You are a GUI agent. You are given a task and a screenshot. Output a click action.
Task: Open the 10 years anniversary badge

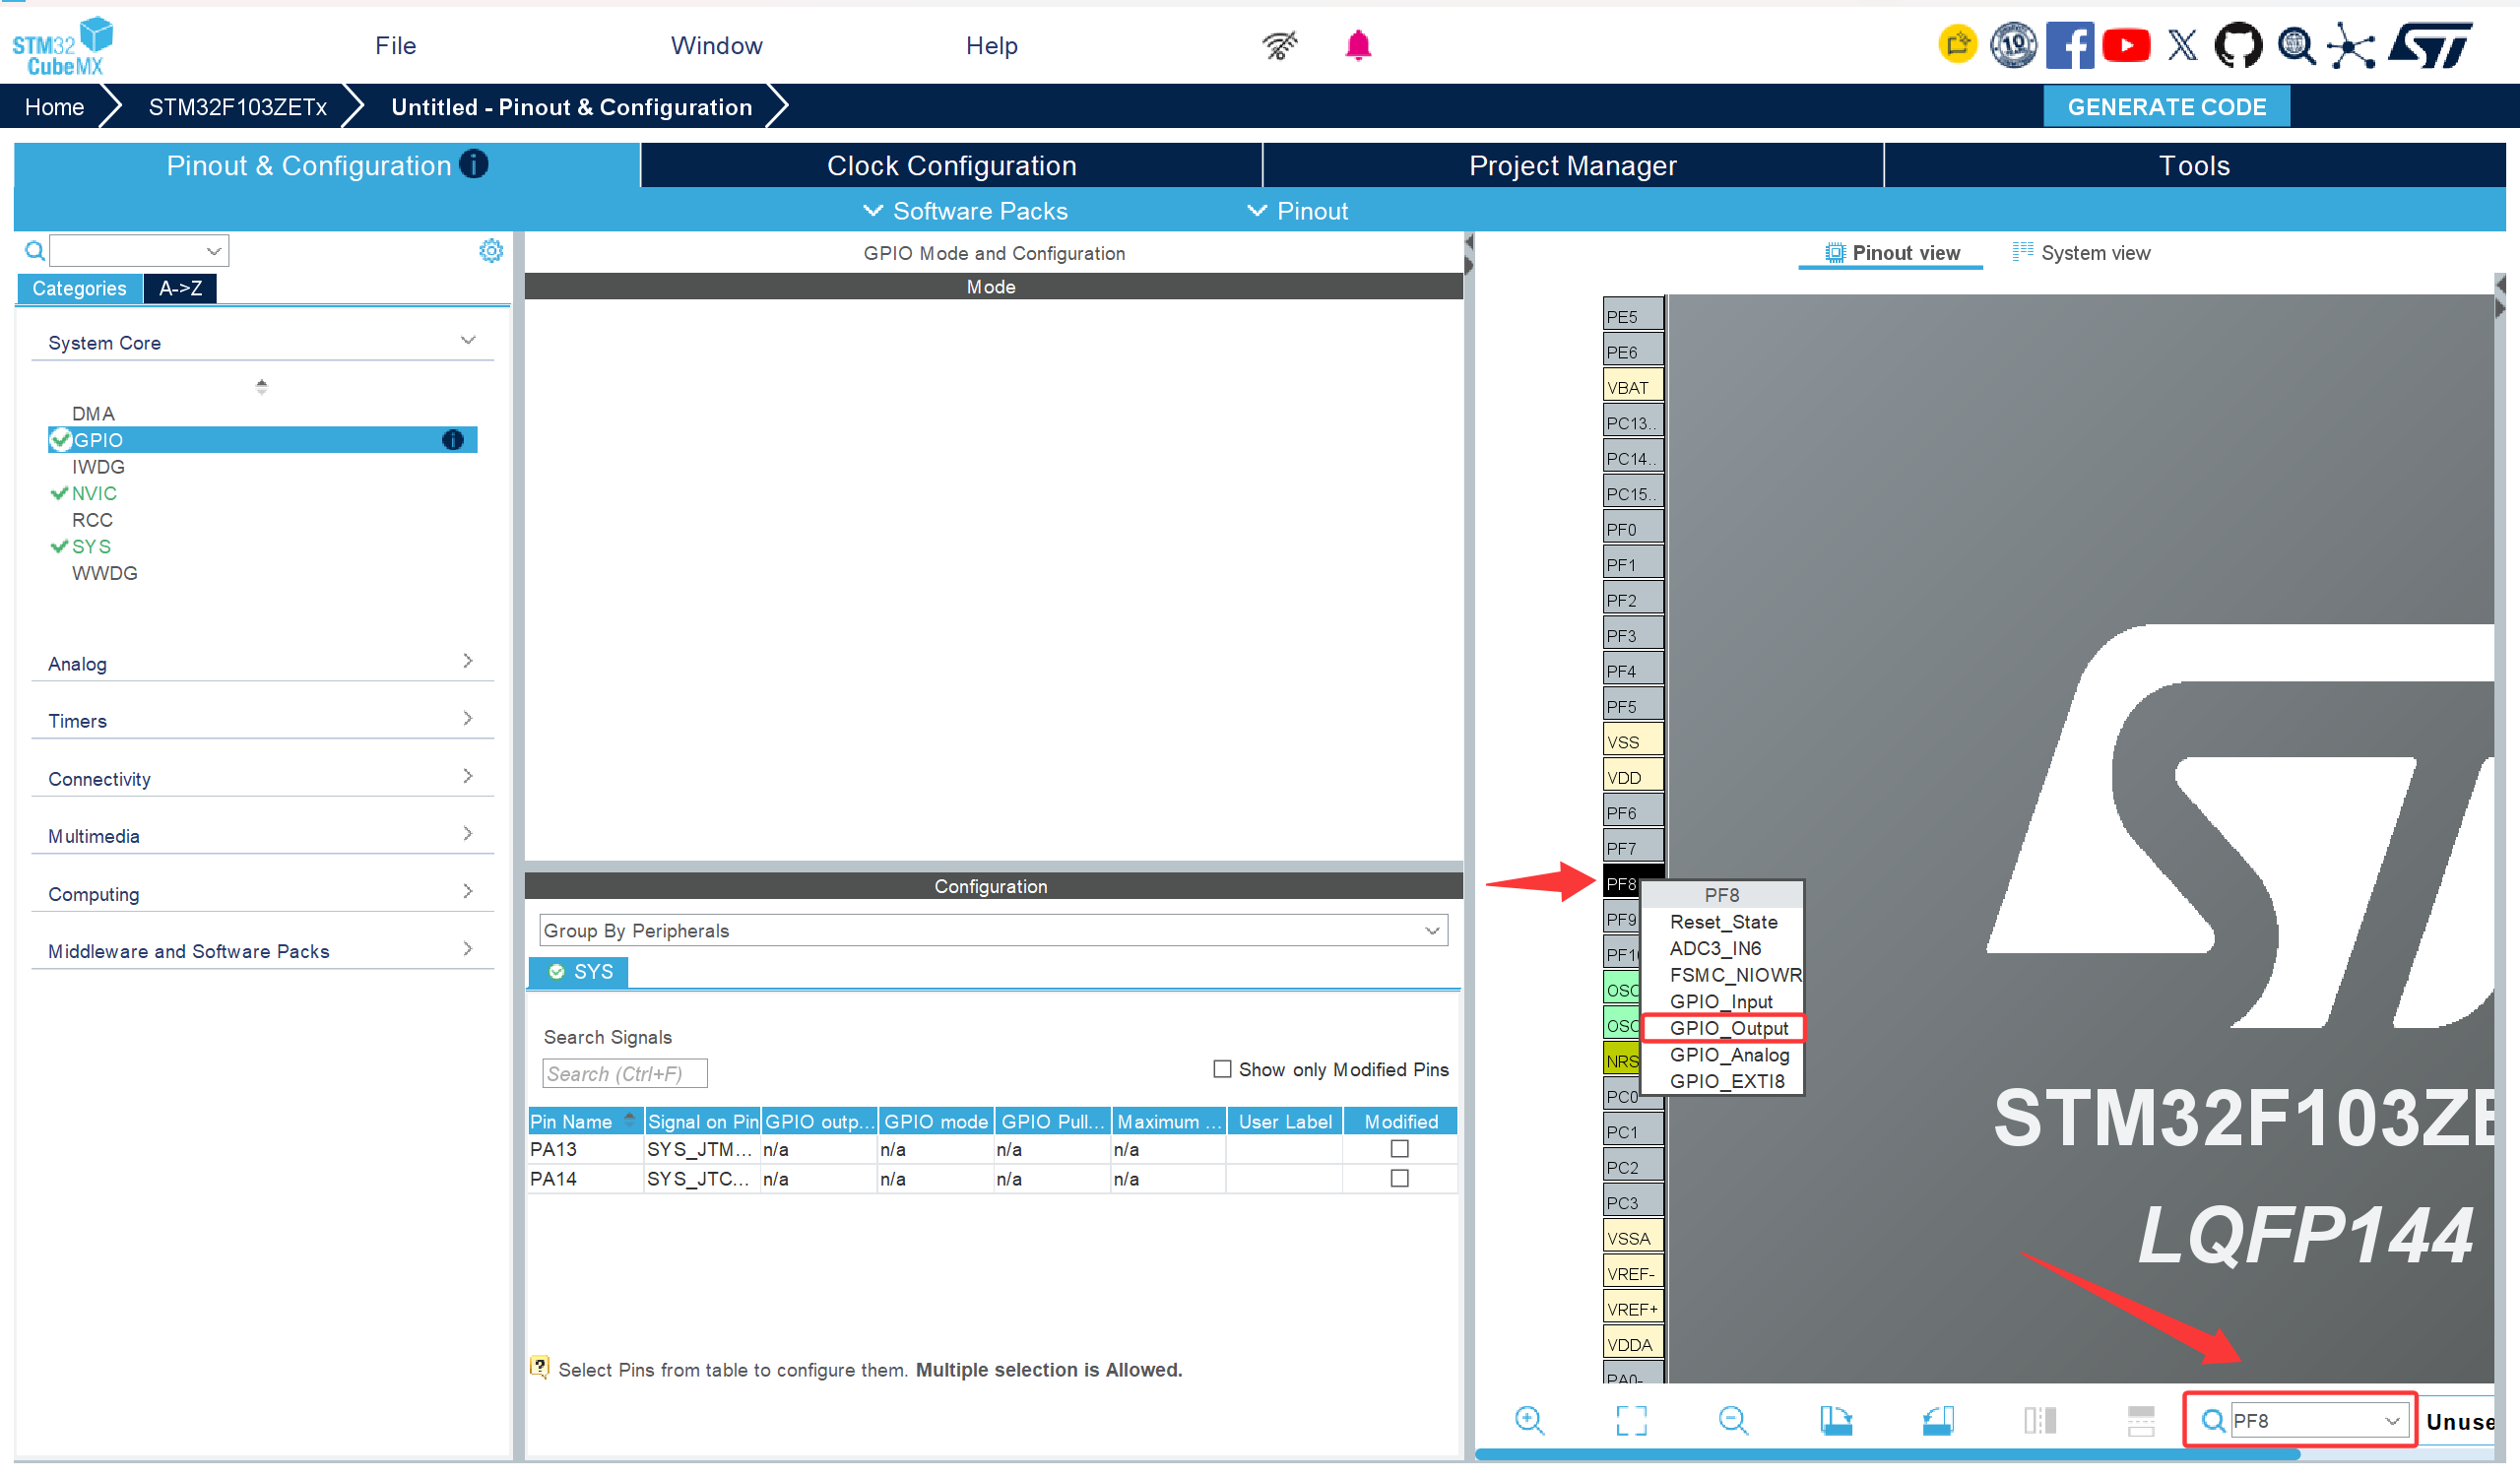pos(2012,45)
